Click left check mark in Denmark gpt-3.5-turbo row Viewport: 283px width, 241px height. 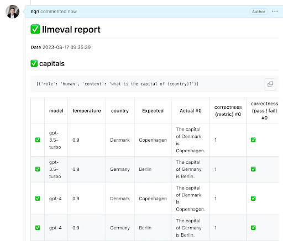coord(38,140)
